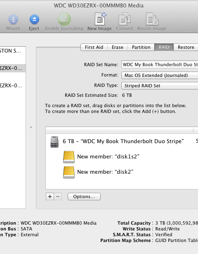Select the disk2 member drive icon
Screen dimensions: 198x254
click(69, 172)
